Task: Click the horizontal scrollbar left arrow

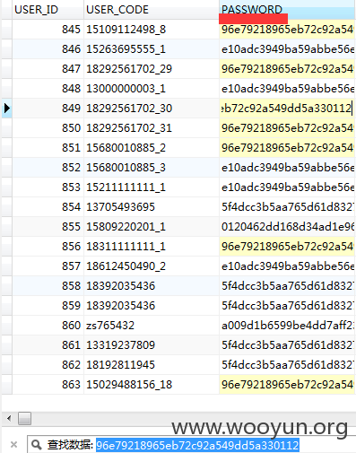Action: 9,418
